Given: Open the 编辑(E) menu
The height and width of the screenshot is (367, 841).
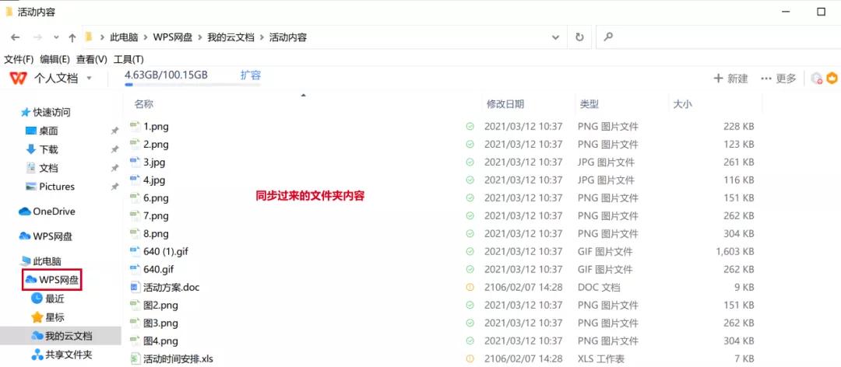Looking at the screenshot, I should click(x=55, y=59).
